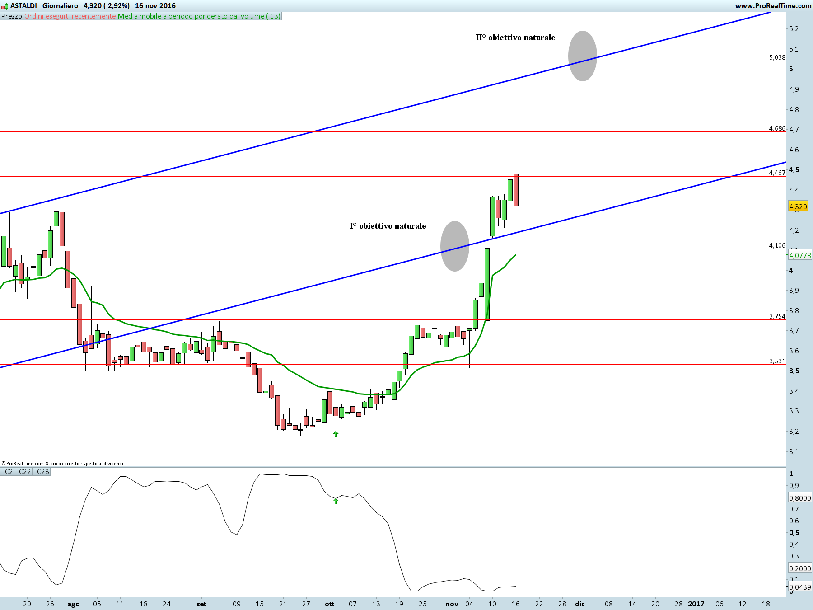Click the green arrow on oscillator panel

336,501
